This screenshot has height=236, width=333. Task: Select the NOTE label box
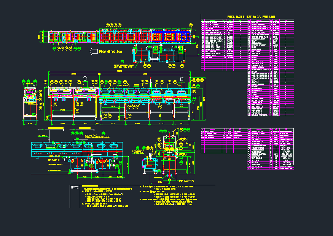[x=75, y=187]
